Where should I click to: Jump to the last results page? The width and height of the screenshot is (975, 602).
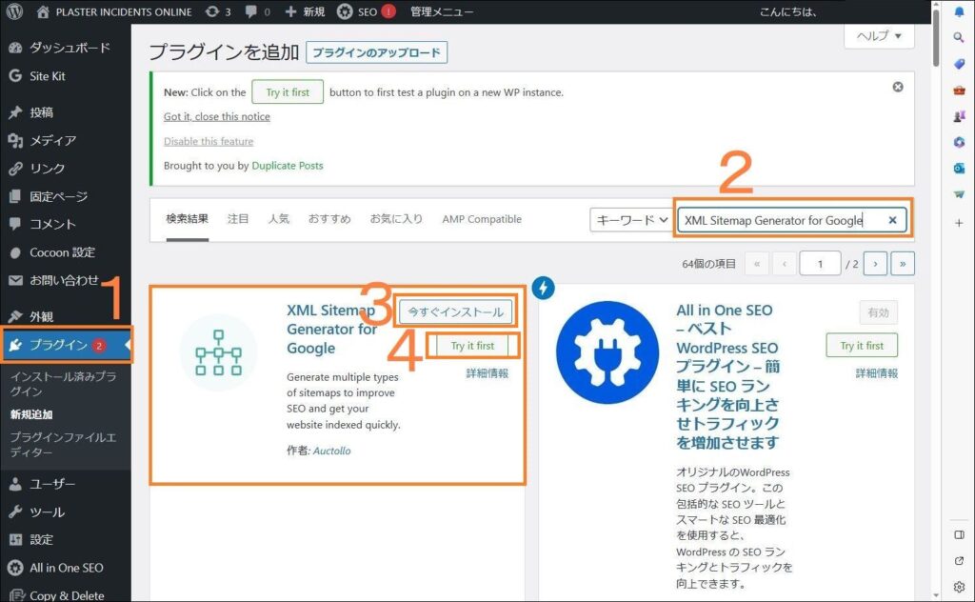click(903, 264)
